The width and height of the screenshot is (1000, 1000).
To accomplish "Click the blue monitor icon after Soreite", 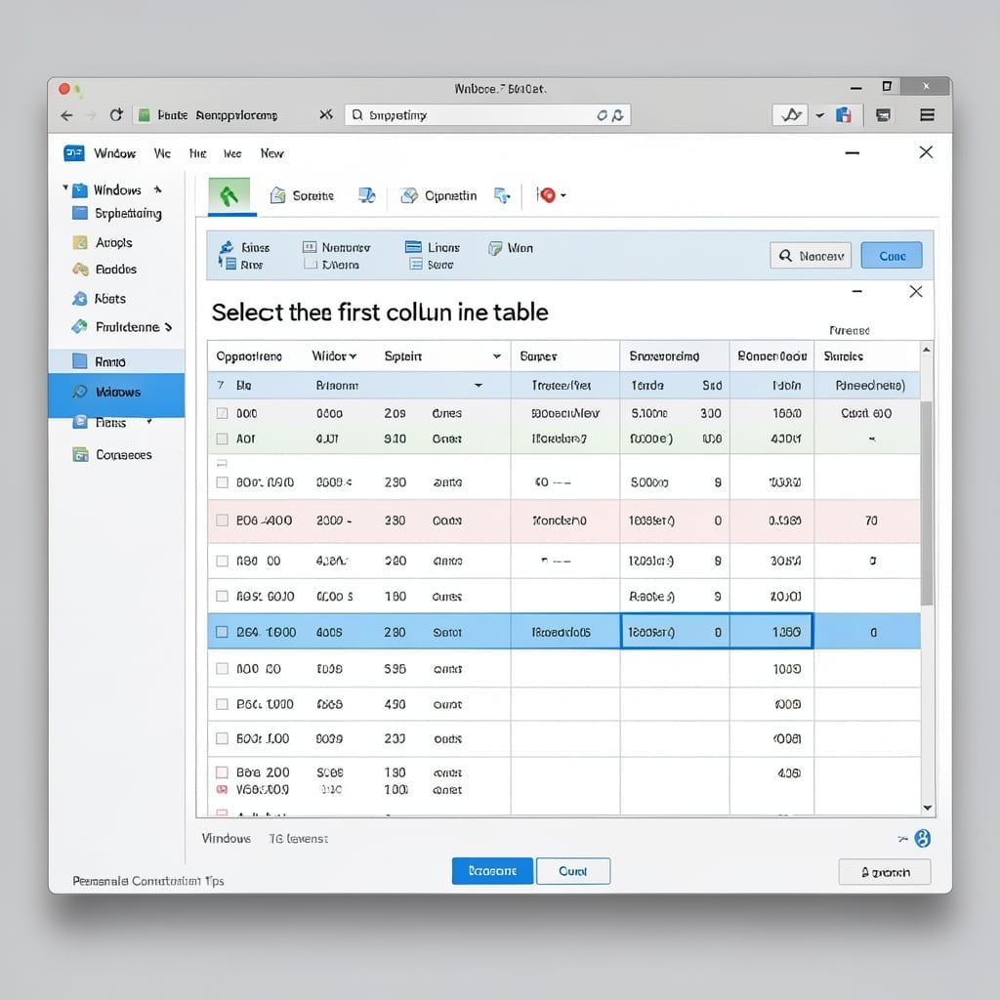I will 367,195.
